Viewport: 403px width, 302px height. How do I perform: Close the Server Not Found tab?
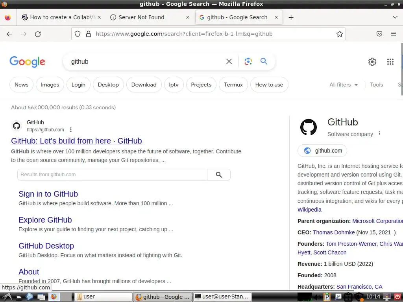click(x=188, y=17)
